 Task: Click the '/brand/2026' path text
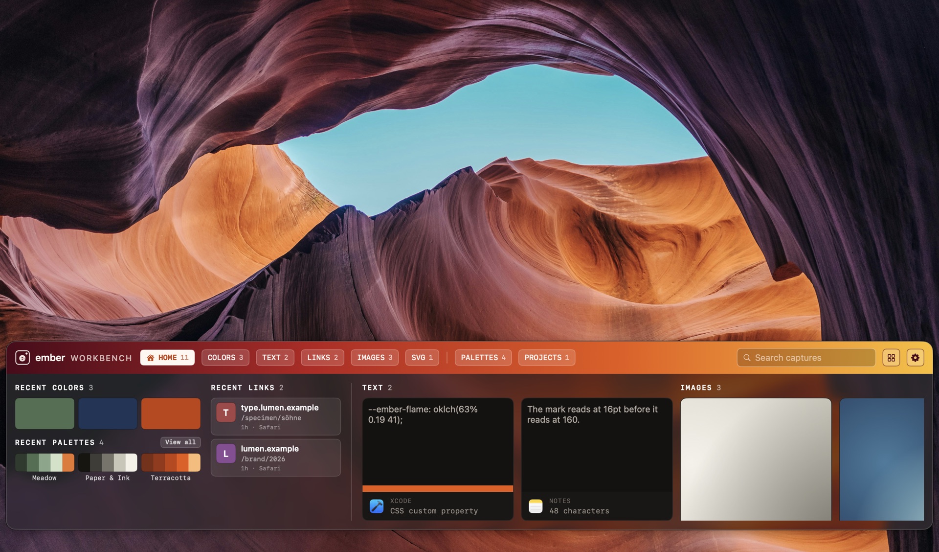[263, 459]
